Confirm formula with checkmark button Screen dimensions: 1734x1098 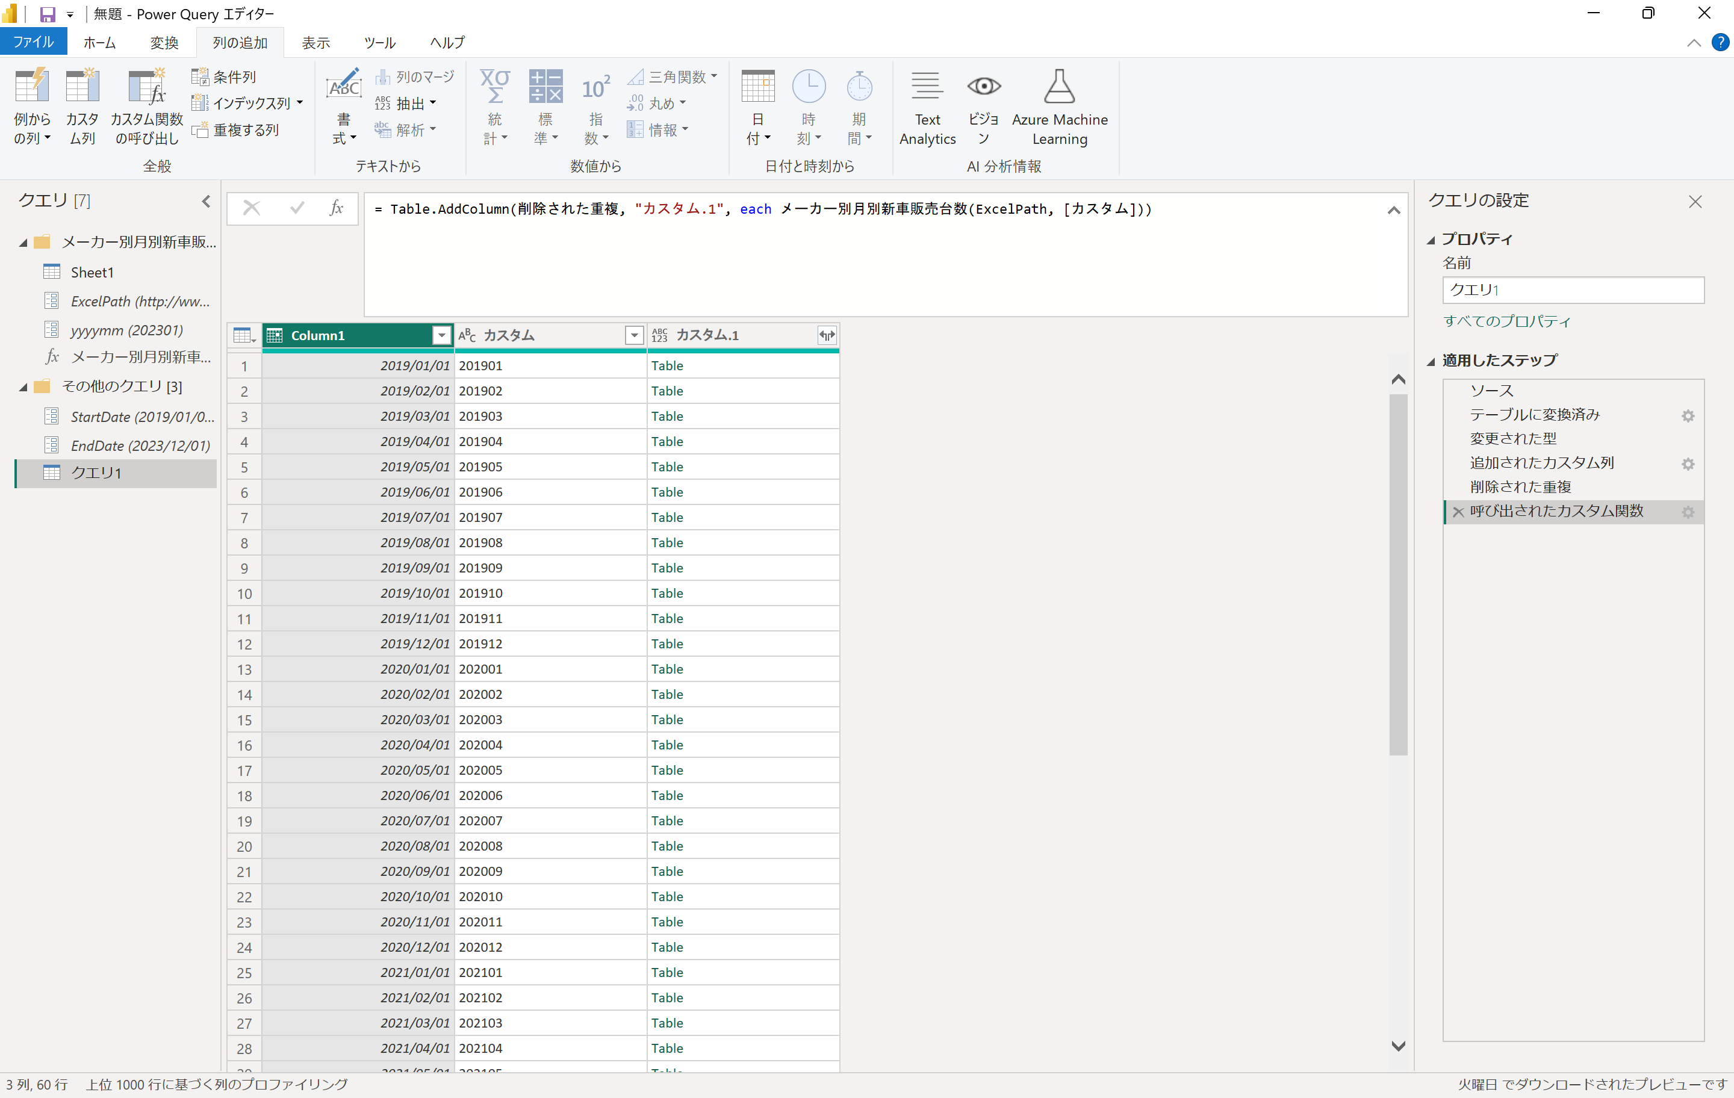pos(297,209)
